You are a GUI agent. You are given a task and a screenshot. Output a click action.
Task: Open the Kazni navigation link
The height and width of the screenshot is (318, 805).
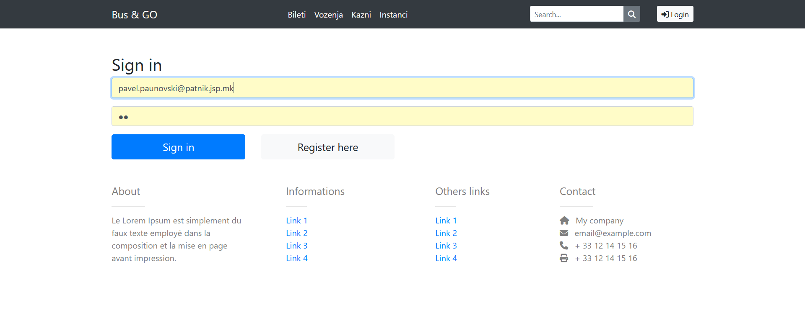[x=361, y=15]
